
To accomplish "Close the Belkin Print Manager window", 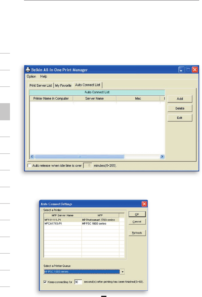I will pos(195,70).
